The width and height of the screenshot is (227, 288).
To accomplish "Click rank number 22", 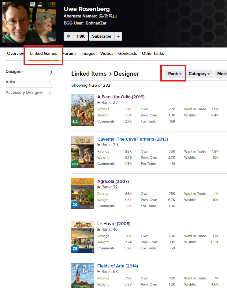I will point(115,103).
